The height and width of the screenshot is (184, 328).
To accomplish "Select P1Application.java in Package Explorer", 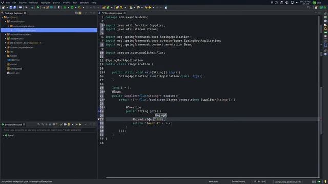I will click(26, 30).
